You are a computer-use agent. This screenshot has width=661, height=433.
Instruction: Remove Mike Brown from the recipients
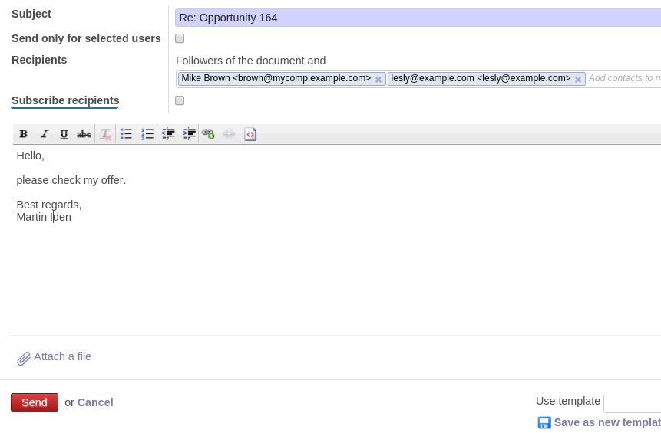(x=378, y=80)
